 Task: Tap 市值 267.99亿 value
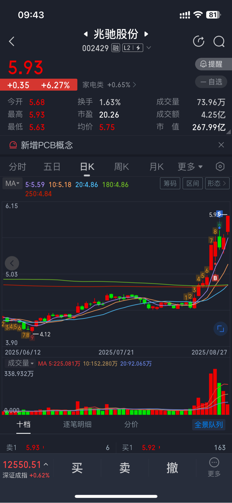(209, 127)
